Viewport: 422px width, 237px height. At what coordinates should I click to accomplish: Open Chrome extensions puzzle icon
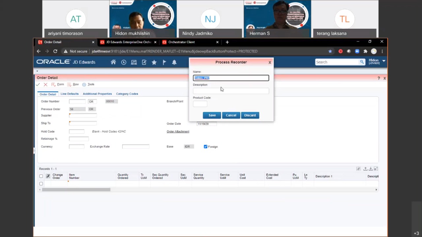point(365,51)
